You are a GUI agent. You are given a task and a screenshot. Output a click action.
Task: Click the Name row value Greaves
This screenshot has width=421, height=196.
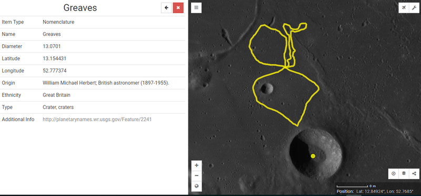[x=52, y=34]
